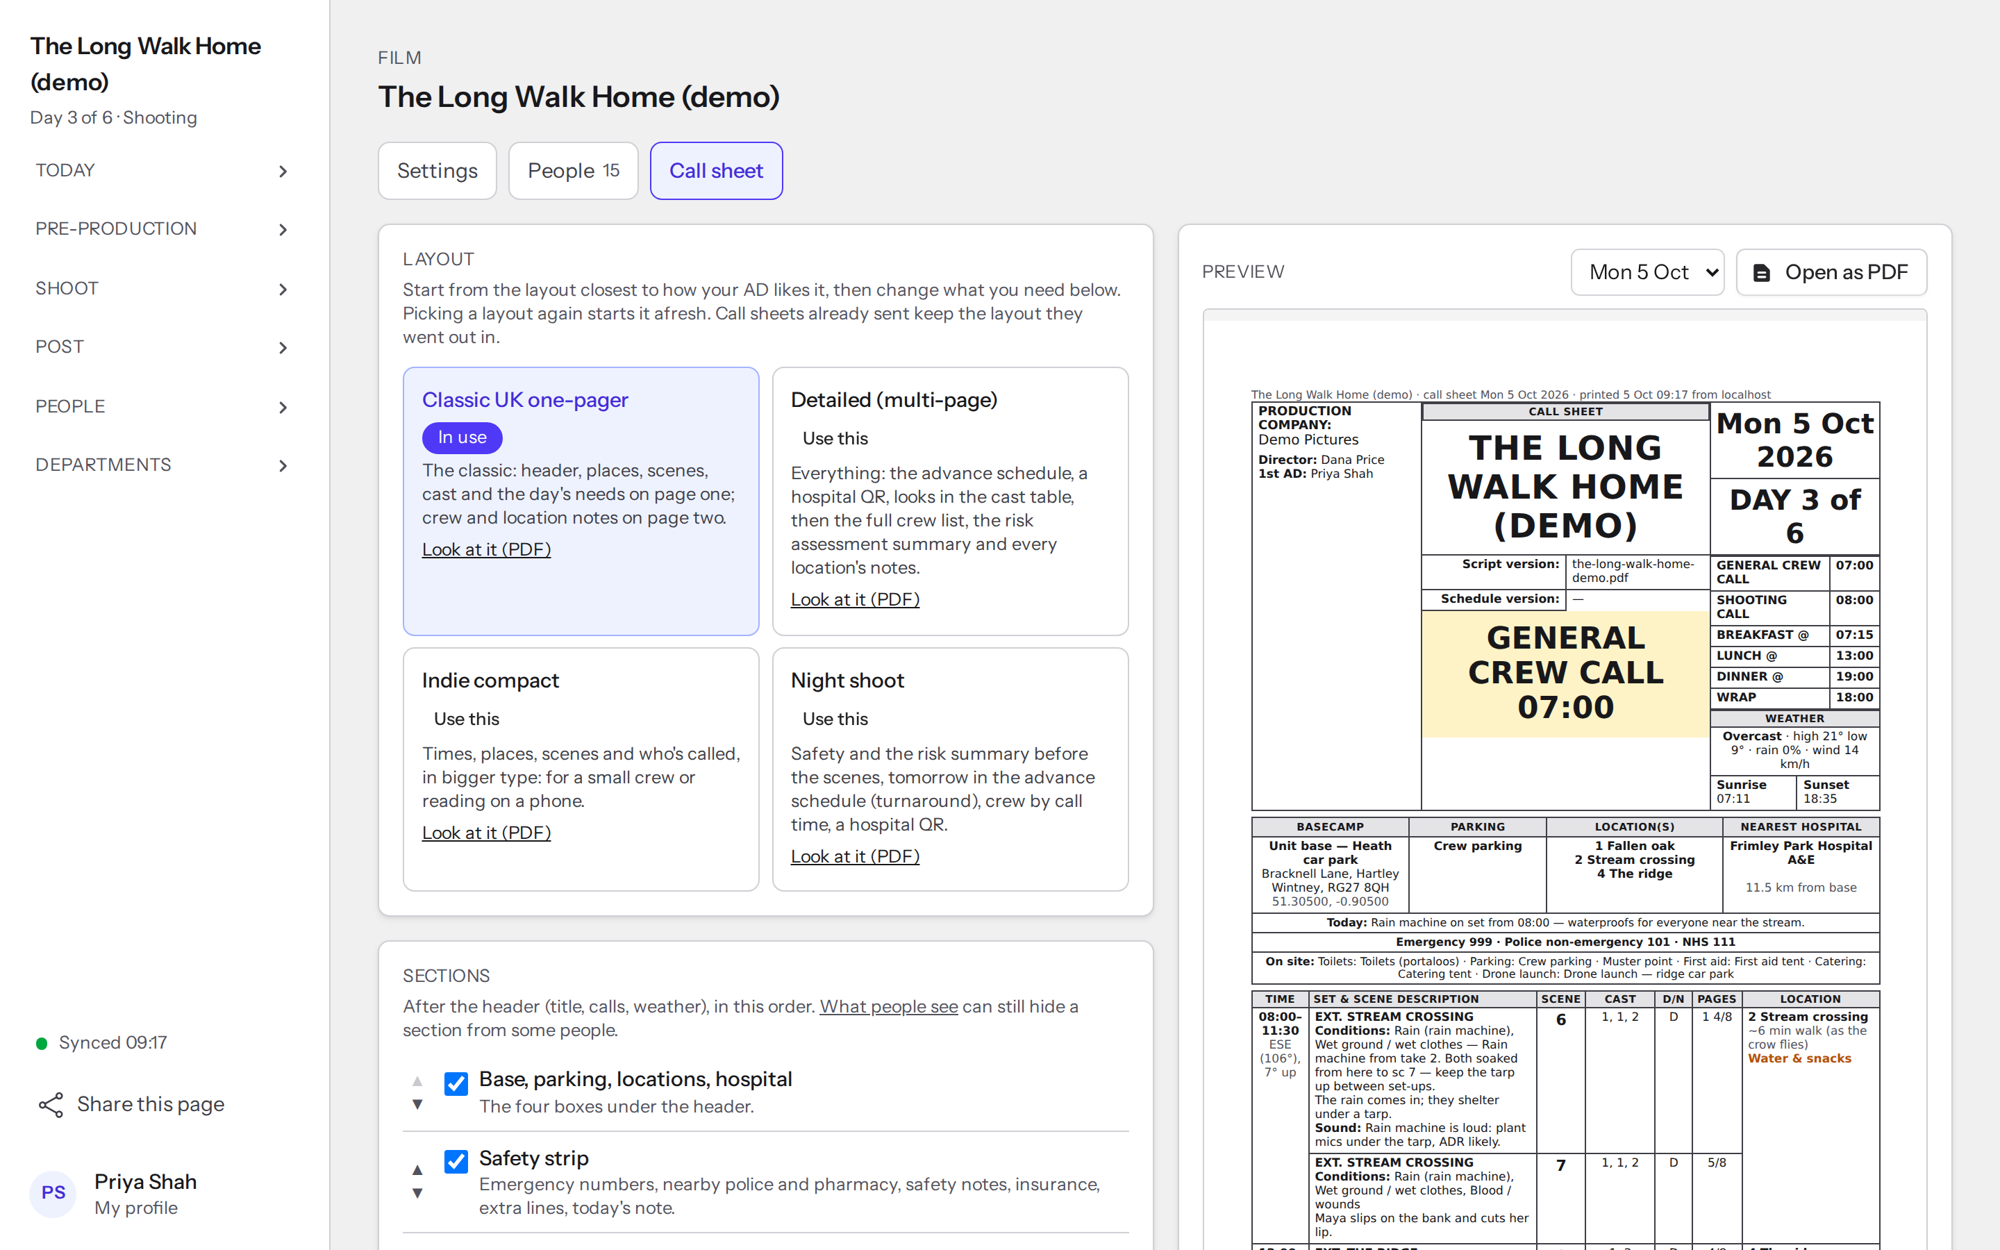
Task: Switch to the Settings tab
Action: (x=437, y=170)
